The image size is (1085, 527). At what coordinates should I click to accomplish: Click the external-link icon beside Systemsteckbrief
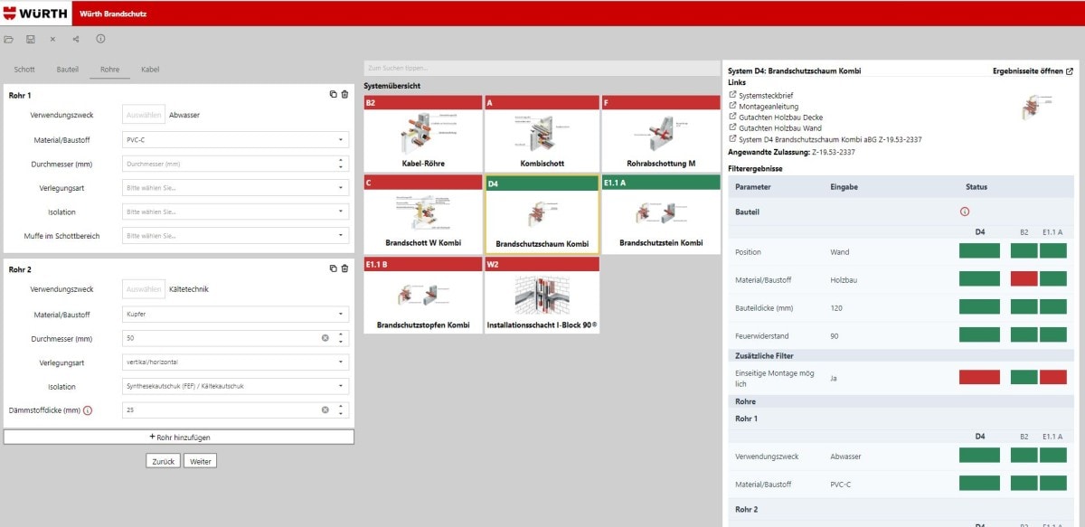coord(732,95)
